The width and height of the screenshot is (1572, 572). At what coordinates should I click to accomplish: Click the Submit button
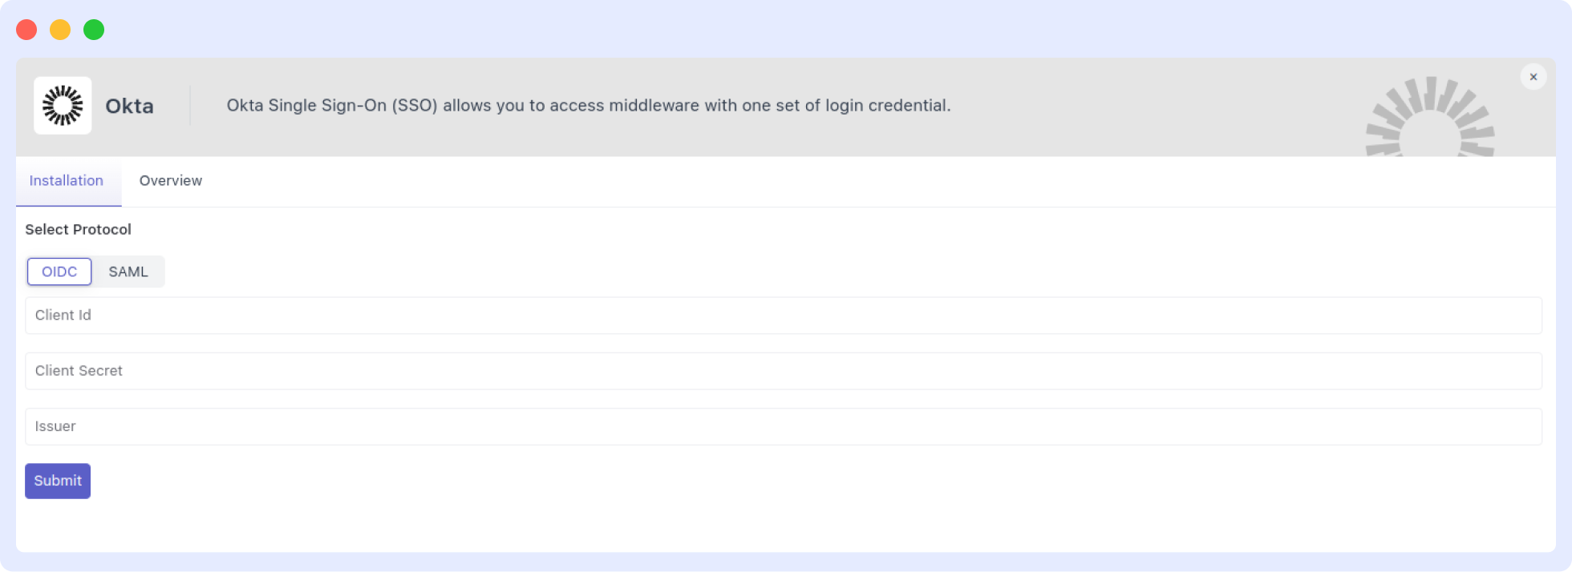pyautogui.click(x=57, y=481)
